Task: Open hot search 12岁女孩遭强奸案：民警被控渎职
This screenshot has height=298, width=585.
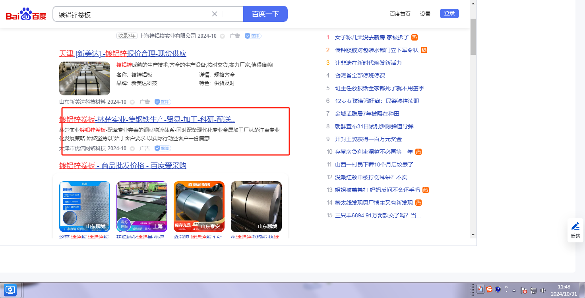Action: (x=377, y=101)
